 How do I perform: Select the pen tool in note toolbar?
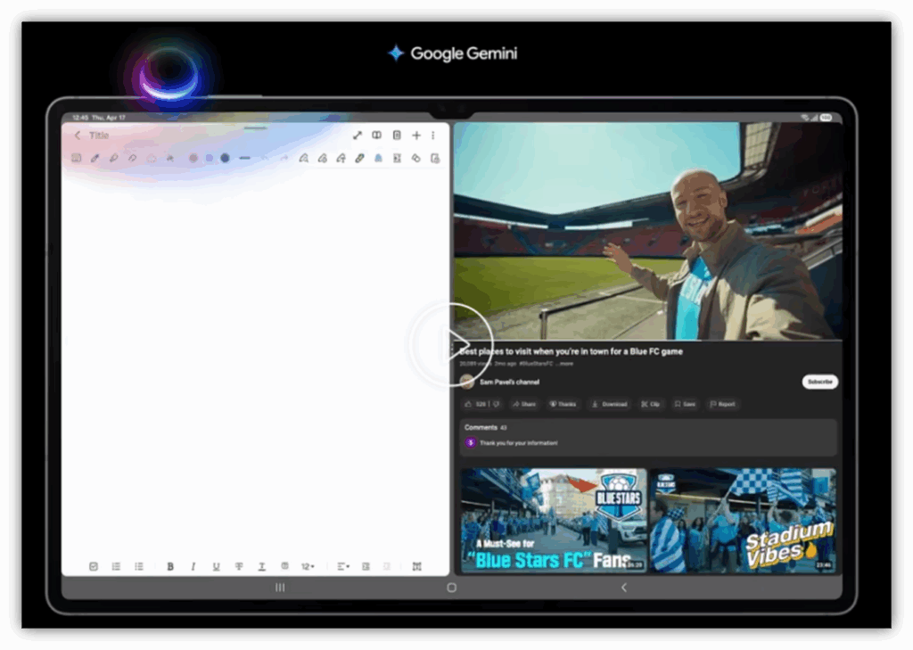tap(95, 158)
